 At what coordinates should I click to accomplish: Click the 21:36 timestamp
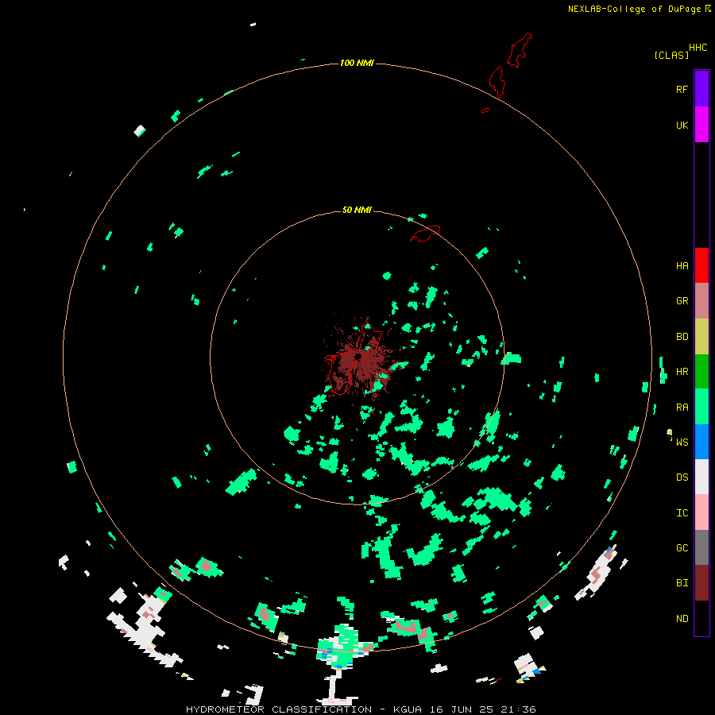click(x=519, y=709)
